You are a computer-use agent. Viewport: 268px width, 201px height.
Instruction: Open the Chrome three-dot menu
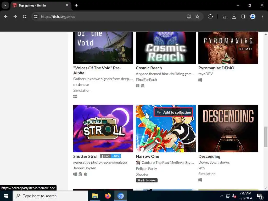[x=262, y=16]
